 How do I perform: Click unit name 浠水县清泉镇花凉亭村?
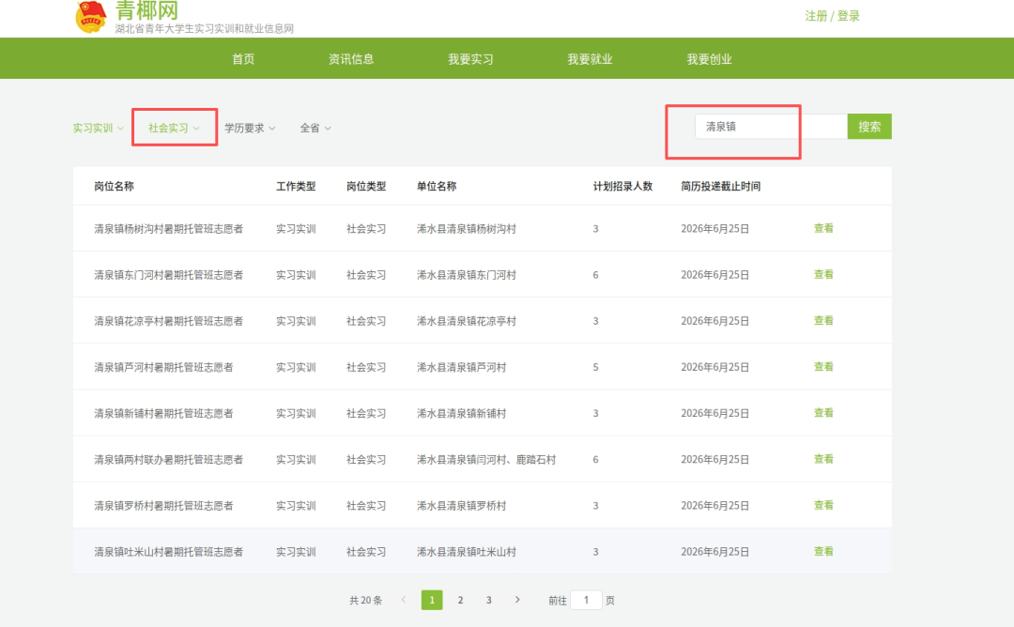click(467, 321)
